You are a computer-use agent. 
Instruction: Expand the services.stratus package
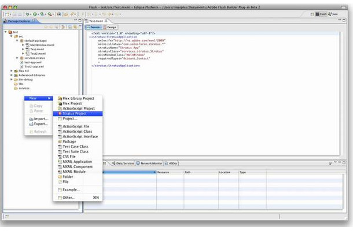(x=17, y=58)
